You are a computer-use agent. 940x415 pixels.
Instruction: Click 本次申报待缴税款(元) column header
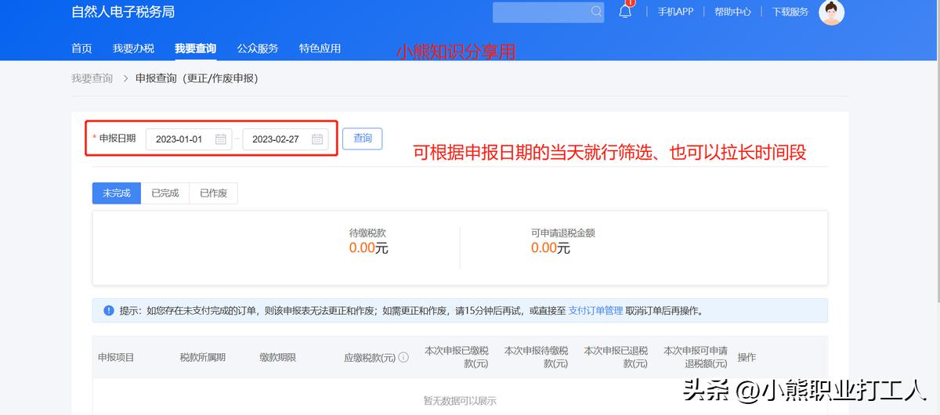(536, 357)
